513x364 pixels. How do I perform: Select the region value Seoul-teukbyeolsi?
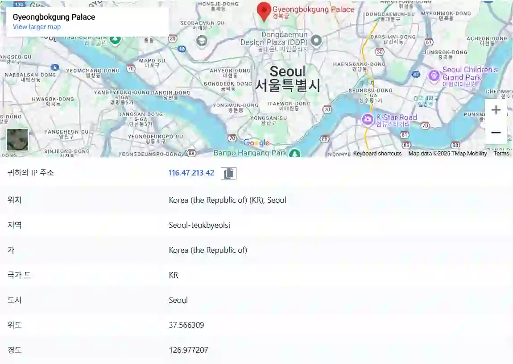pyautogui.click(x=199, y=225)
